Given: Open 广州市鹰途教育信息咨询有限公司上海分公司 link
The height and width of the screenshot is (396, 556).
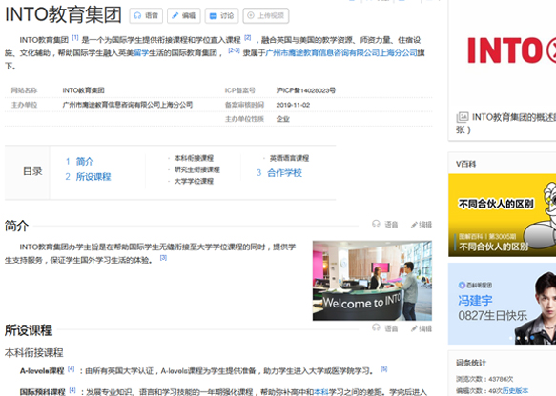Looking at the screenshot, I should [x=341, y=53].
